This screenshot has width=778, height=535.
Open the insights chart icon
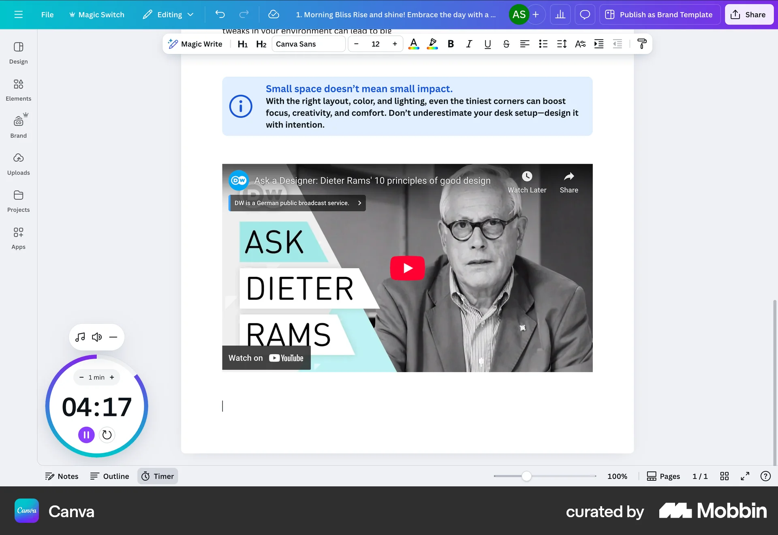coord(560,14)
